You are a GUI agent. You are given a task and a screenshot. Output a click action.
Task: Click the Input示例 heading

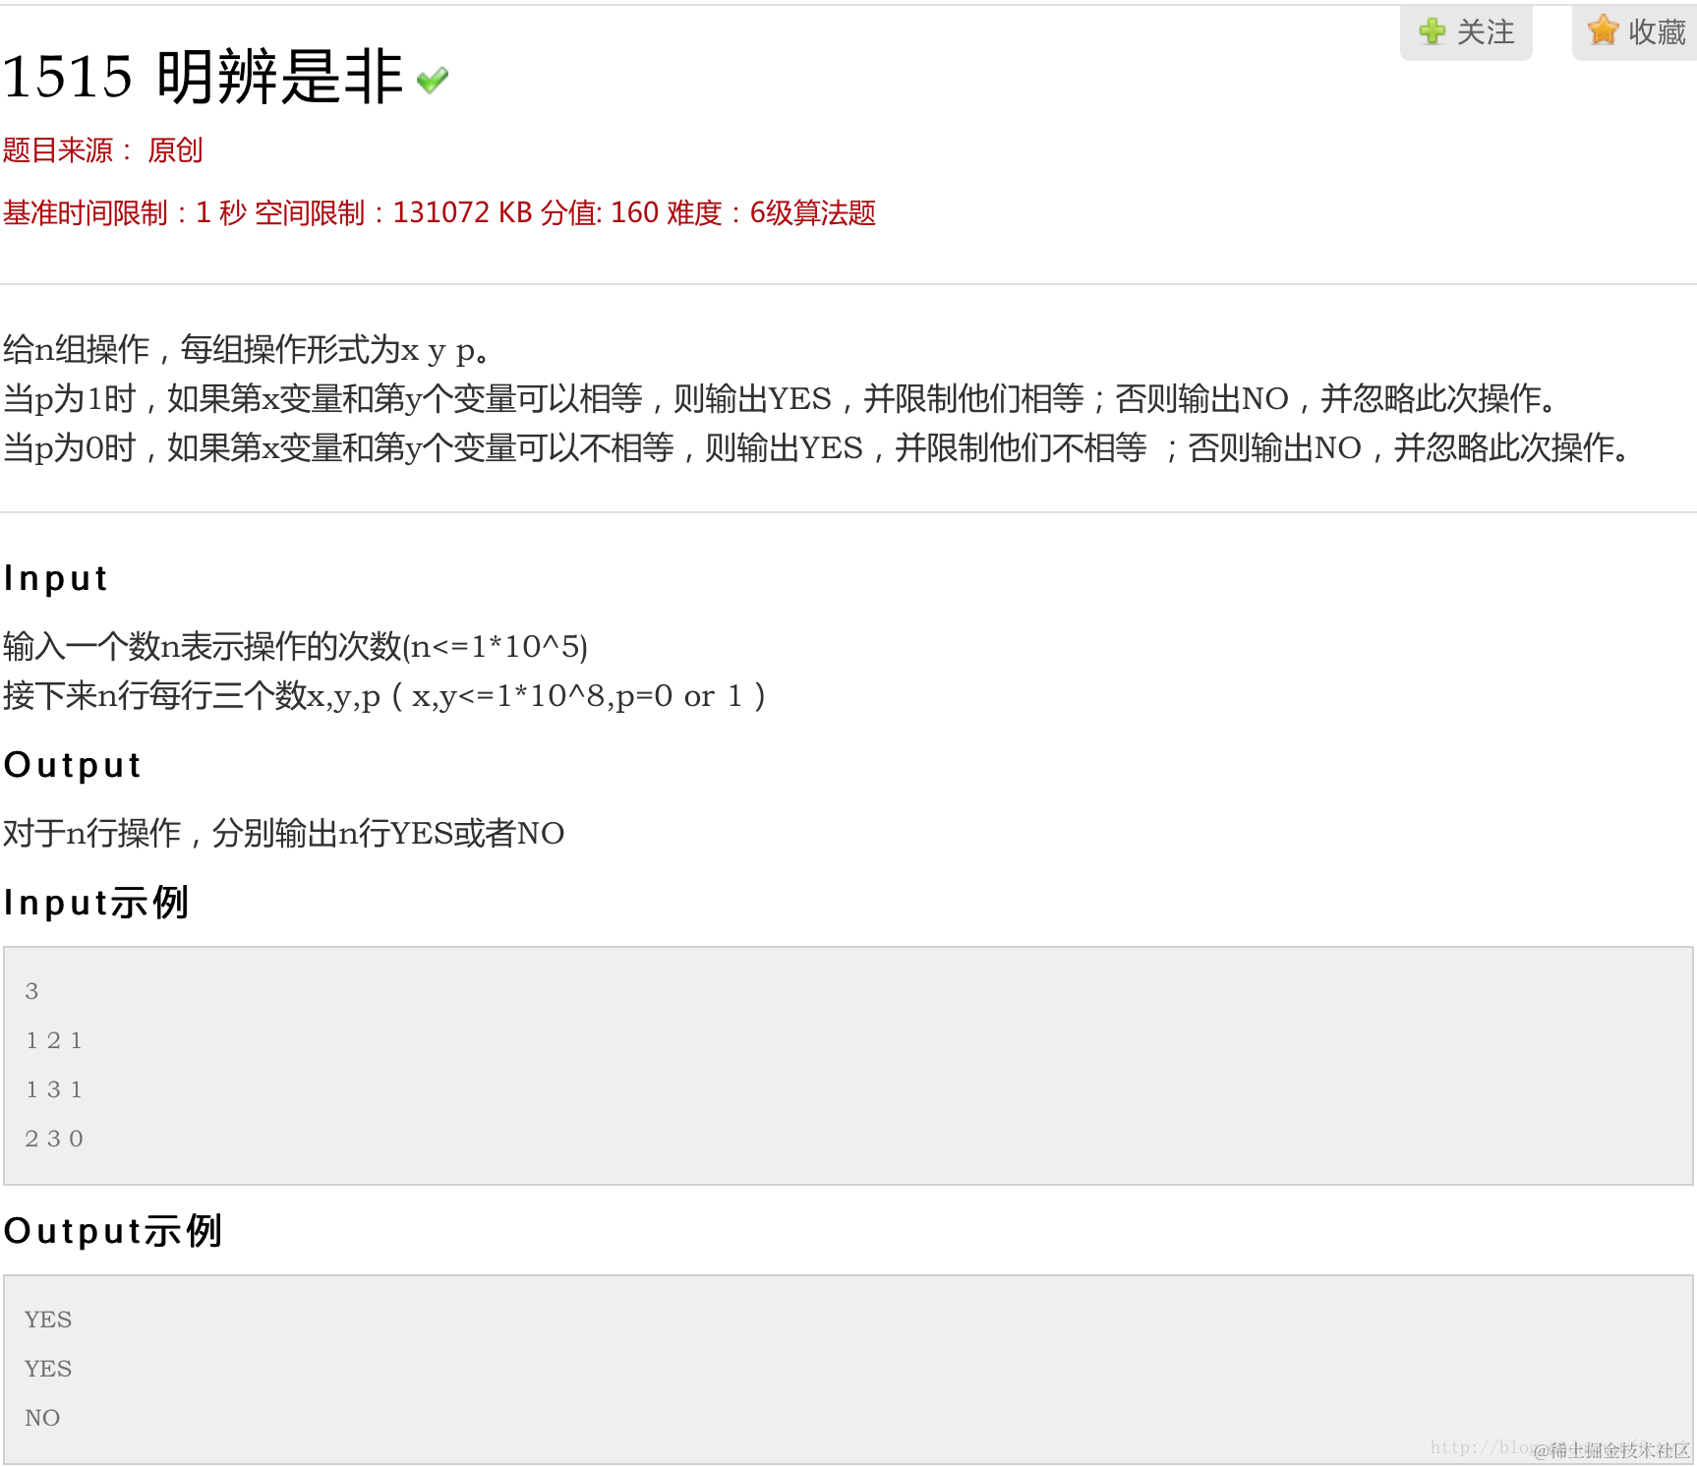(95, 903)
